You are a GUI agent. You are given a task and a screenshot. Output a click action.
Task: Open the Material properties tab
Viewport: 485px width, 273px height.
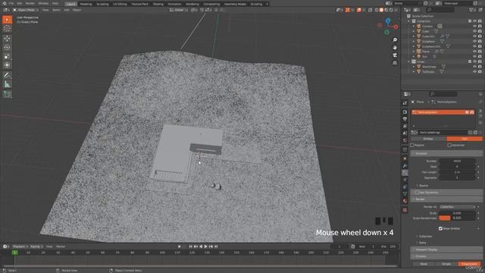coord(405,201)
